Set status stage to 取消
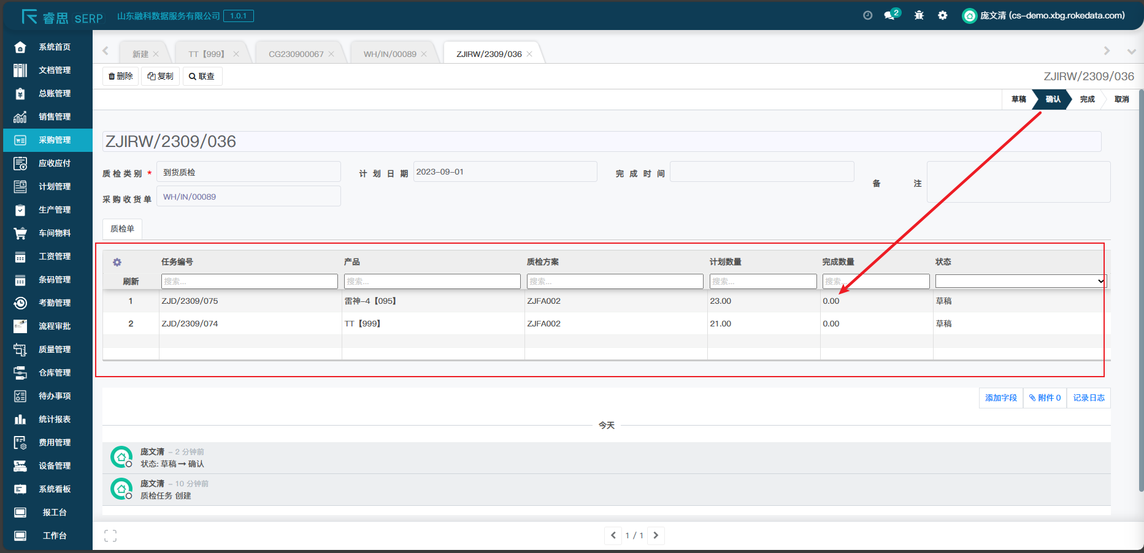The image size is (1144, 553). click(x=1121, y=99)
